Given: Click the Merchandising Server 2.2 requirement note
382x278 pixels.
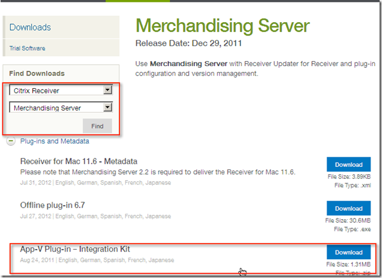Looking at the screenshot, I should pos(158,172).
